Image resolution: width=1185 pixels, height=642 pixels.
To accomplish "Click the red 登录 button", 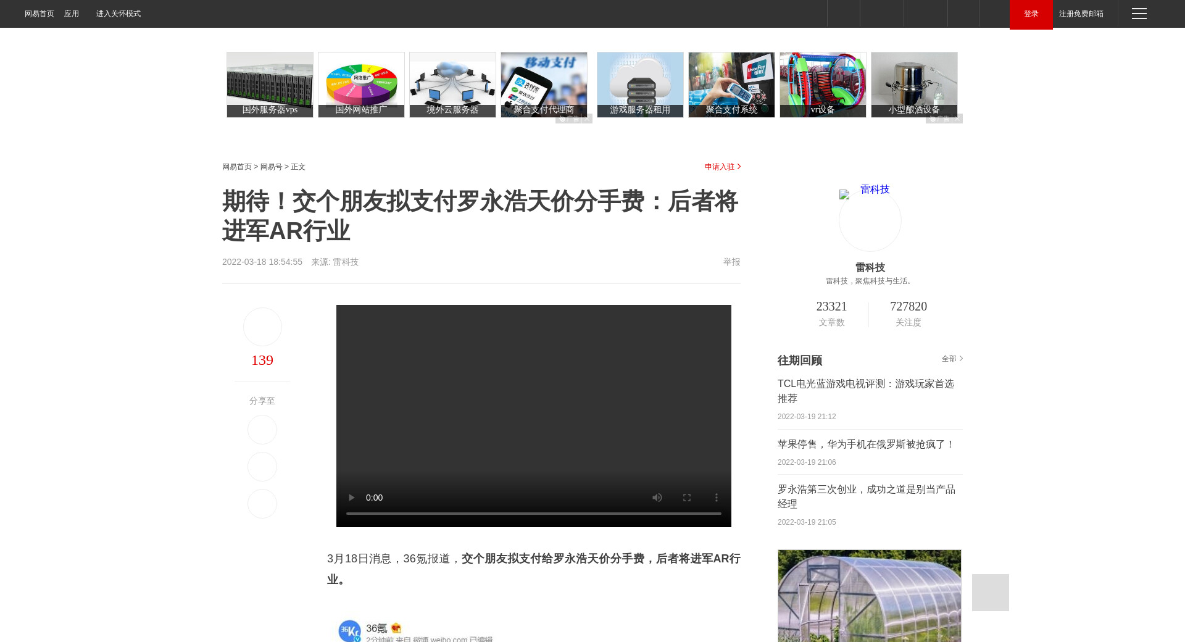I will [x=1031, y=14].
